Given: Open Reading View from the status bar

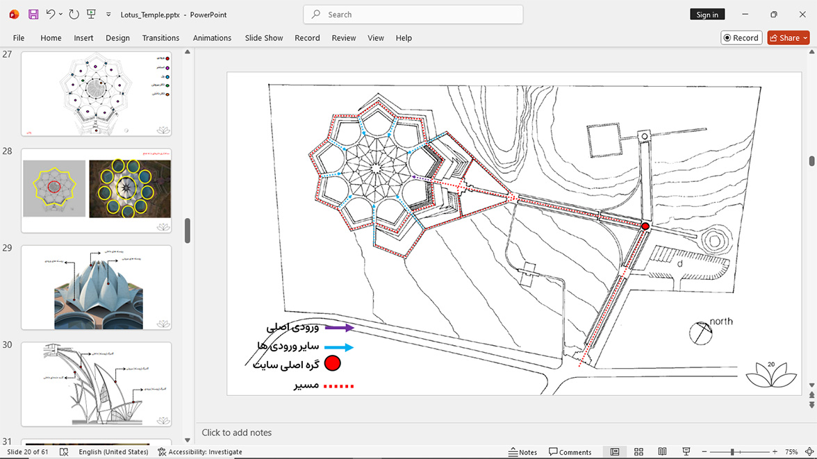Looking at the screenshot, I should coord(662,451).
